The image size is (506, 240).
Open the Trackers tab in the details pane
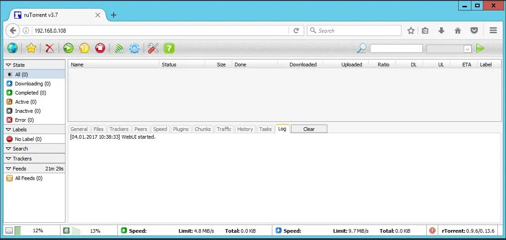(x=119, y=129)
